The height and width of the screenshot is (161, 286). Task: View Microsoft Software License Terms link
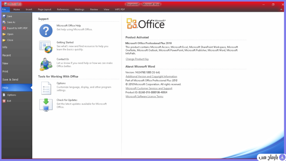pyautogui.click(x=144, y=96)
